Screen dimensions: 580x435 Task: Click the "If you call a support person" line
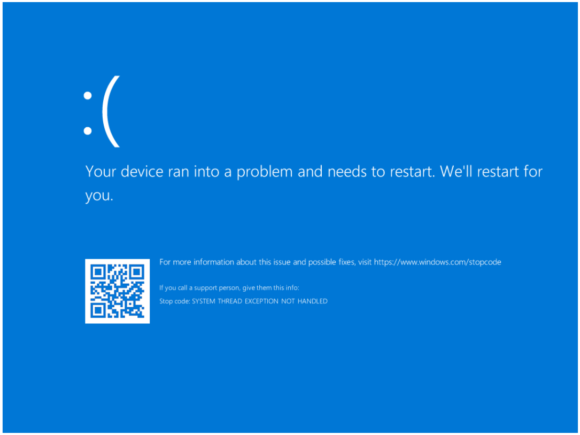[x=229, y=288]
